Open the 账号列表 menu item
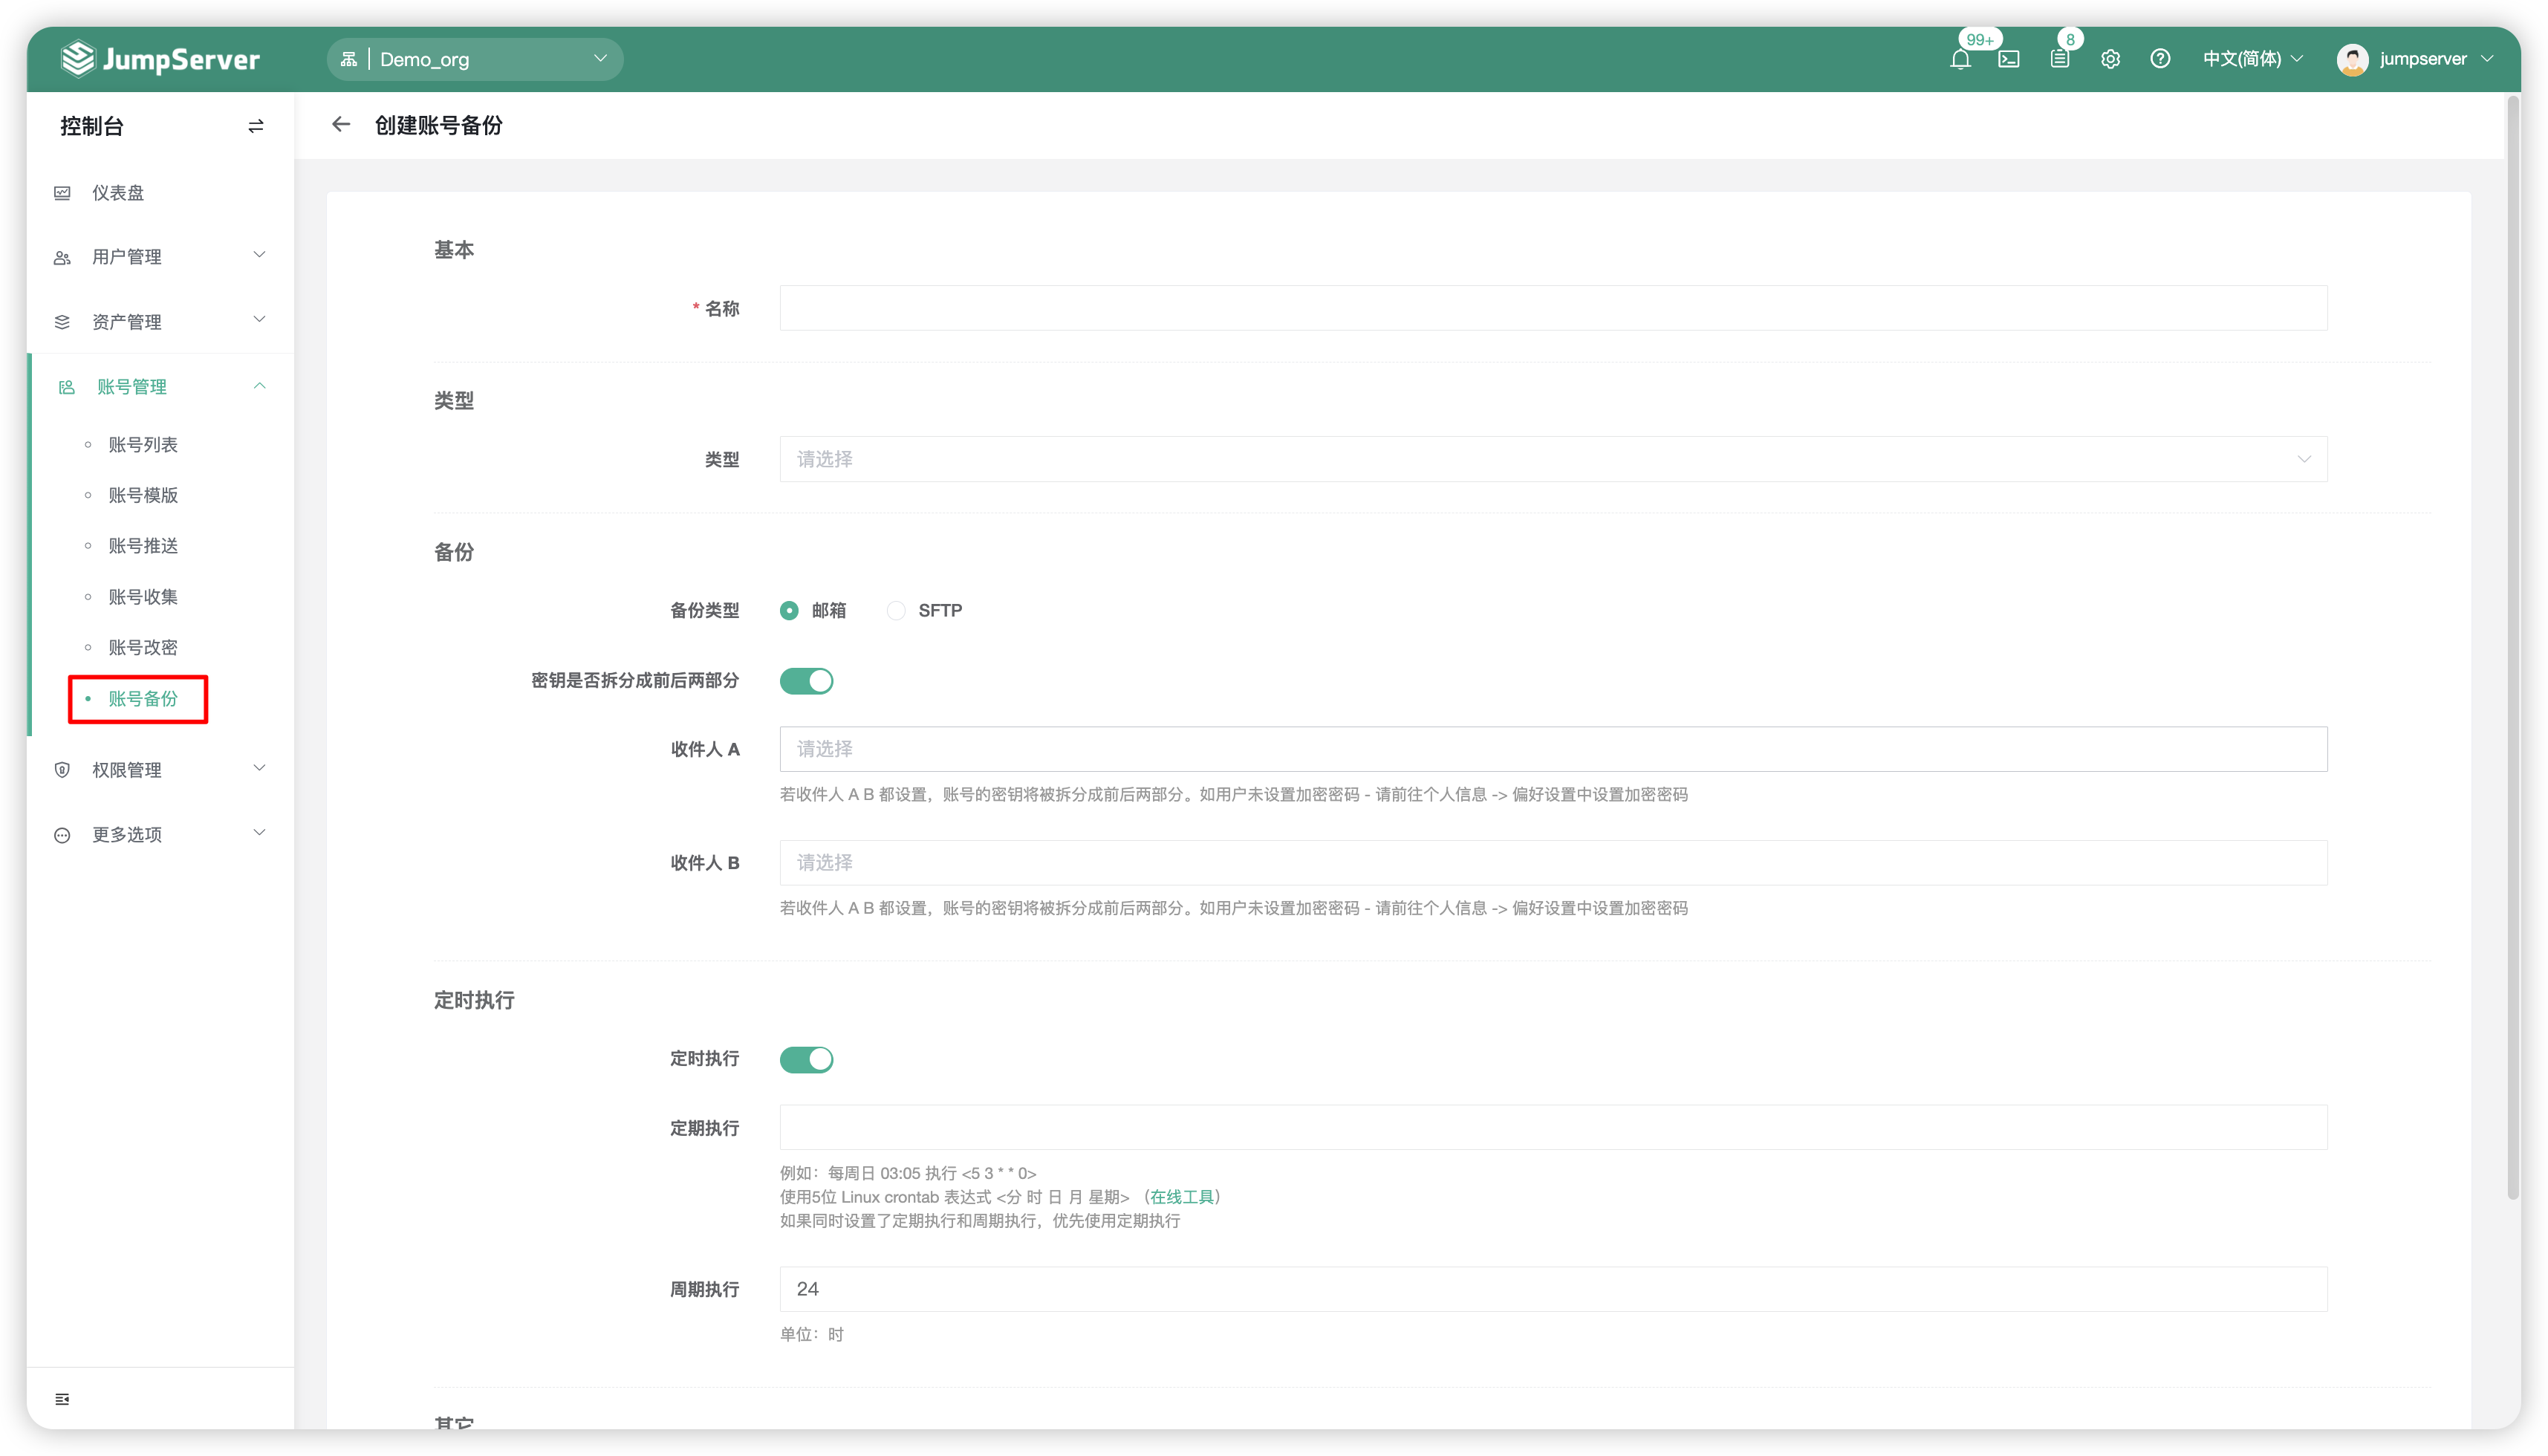This screenshot has height=1456, width=2548. (x=143, y=445)
